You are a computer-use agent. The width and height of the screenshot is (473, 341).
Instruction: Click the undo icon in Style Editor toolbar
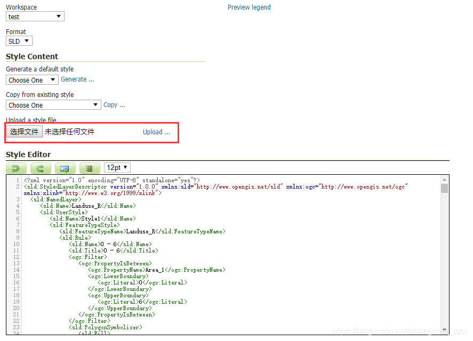click(x=16, y=168)
